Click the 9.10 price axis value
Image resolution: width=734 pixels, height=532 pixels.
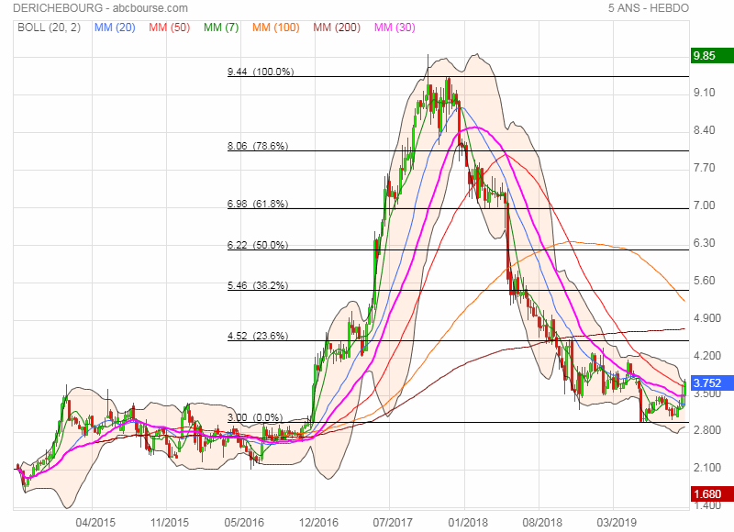(705, 93)
